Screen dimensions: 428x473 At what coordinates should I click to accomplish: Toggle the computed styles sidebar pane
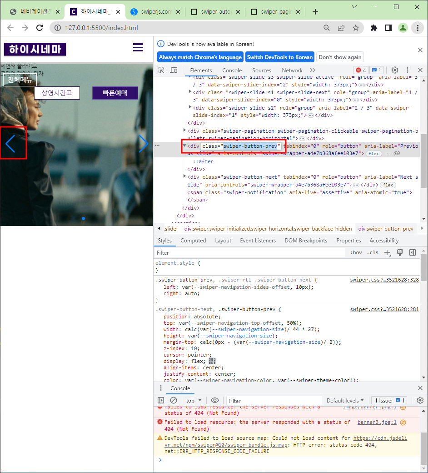pos(413,252)
